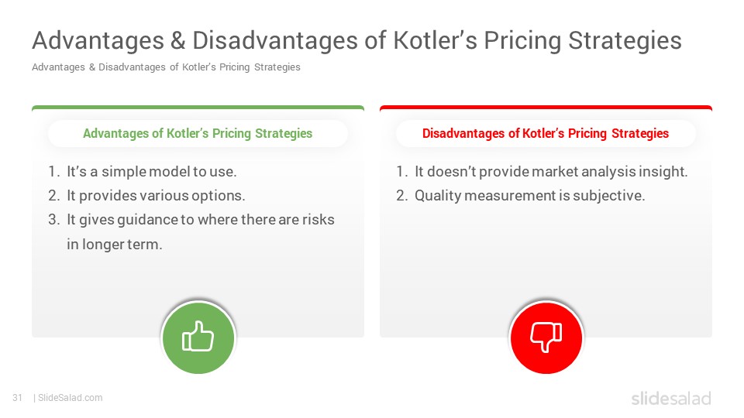Click the green thumbs-up icon

[198, 337]
